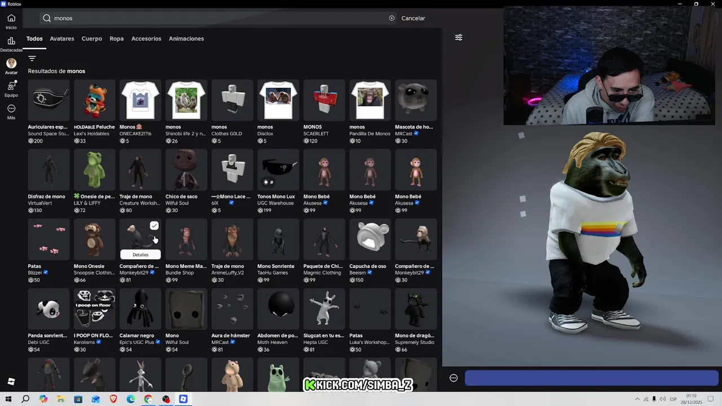Screen dimensions: 722x406
Task: Open File Explorer from taskbar
Action: click(x=60, y=399)
